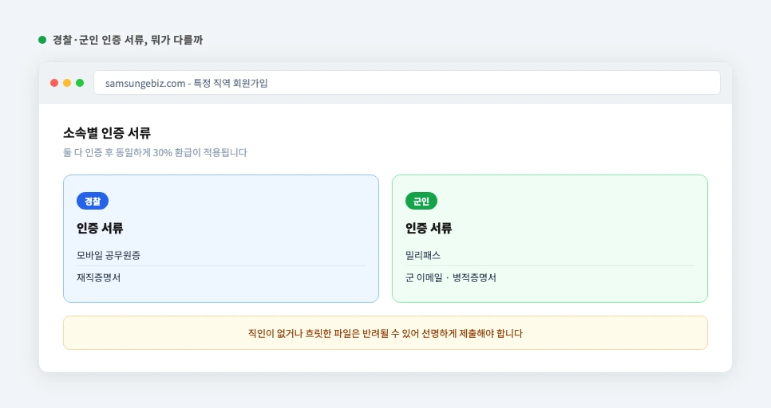Click the 밀리패스 row
Image resolution: width=771 pixels, height=408 pixels.
550,255
